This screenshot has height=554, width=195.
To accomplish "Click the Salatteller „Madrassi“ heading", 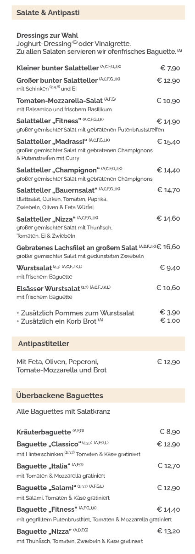I will [51, 141].
